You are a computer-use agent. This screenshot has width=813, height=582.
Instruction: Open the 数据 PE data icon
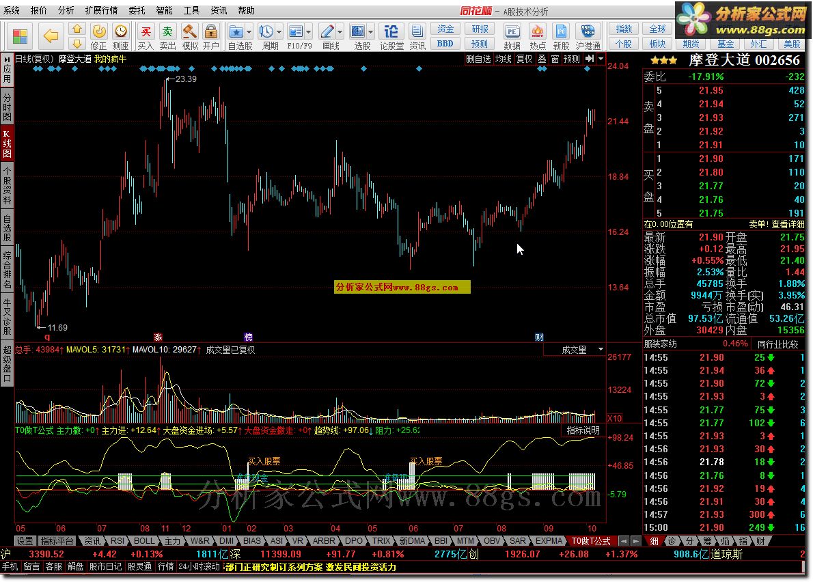click(512, 36)
